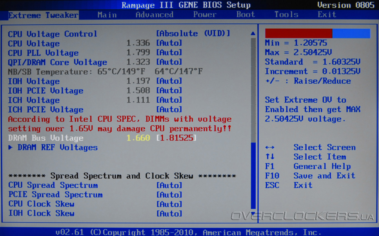Image resolution: width=379 pixels, height=236 pixels.
Task: Click the blue thumb of the settings scrollbar
Action: [253, 175]
